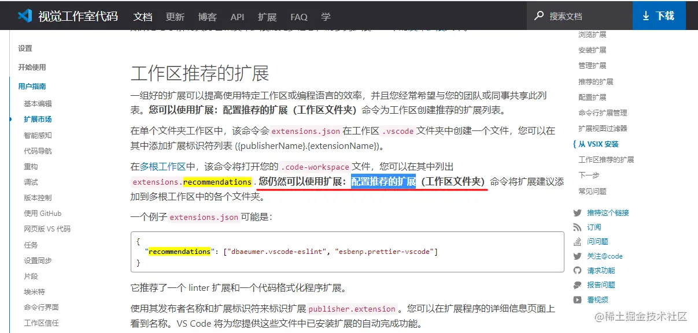This screenshot has height=333, width=698.
Task: Expand the 设置 sidebar section
Action: coord(25,48)
